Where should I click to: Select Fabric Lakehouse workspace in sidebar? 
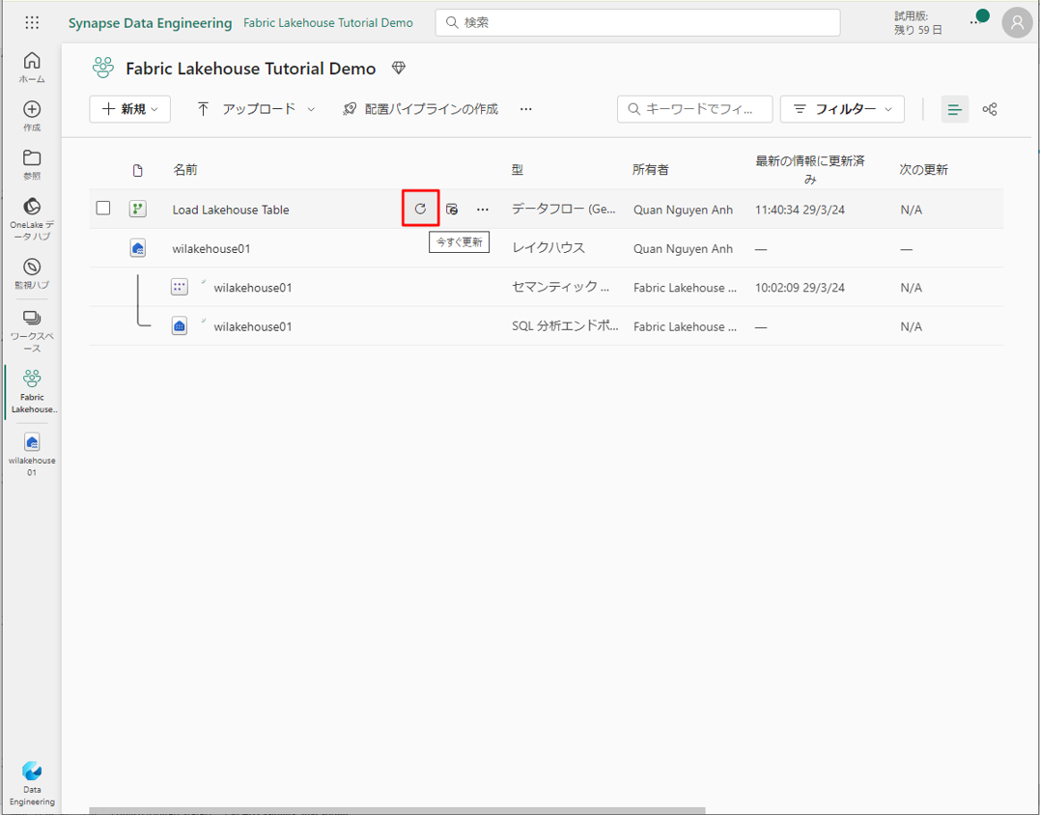[32, 391]
